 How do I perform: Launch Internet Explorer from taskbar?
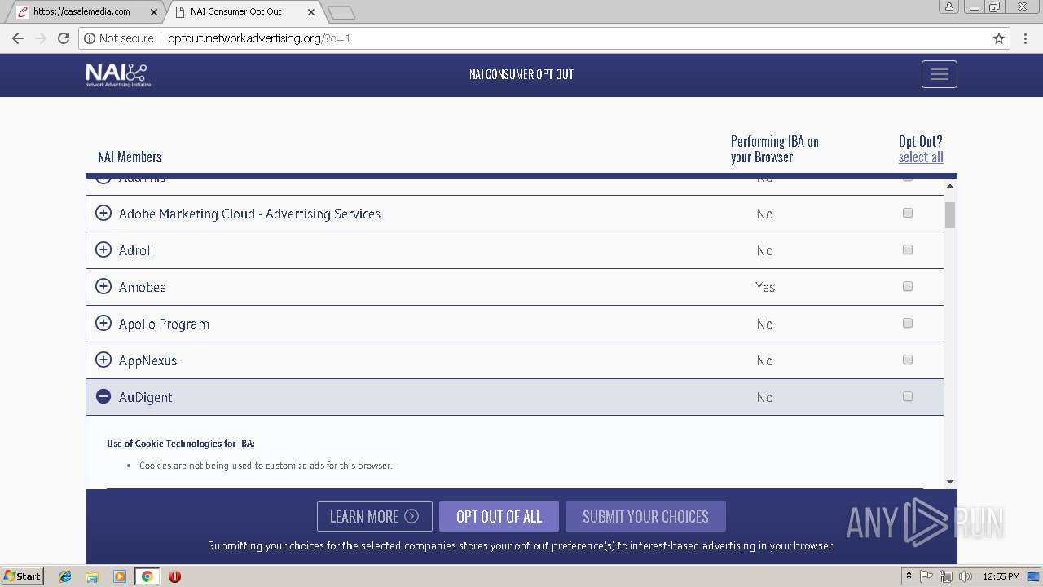click(65, 576)
